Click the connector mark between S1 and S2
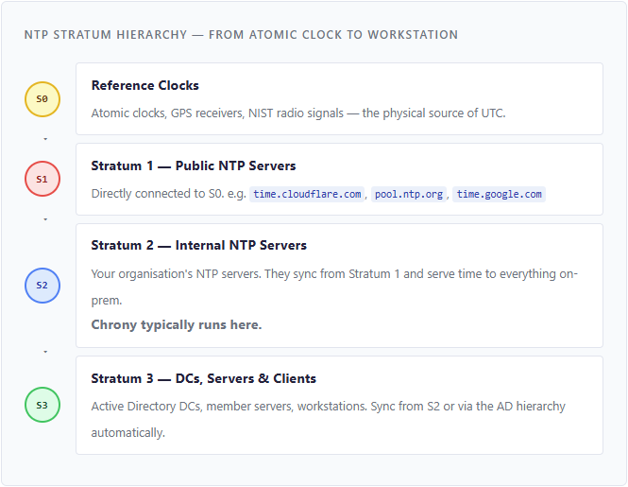628x487 pixels. [x=45, y=219]
